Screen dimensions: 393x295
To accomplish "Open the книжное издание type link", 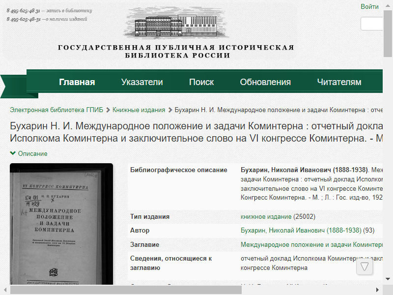I will point(266,216).
